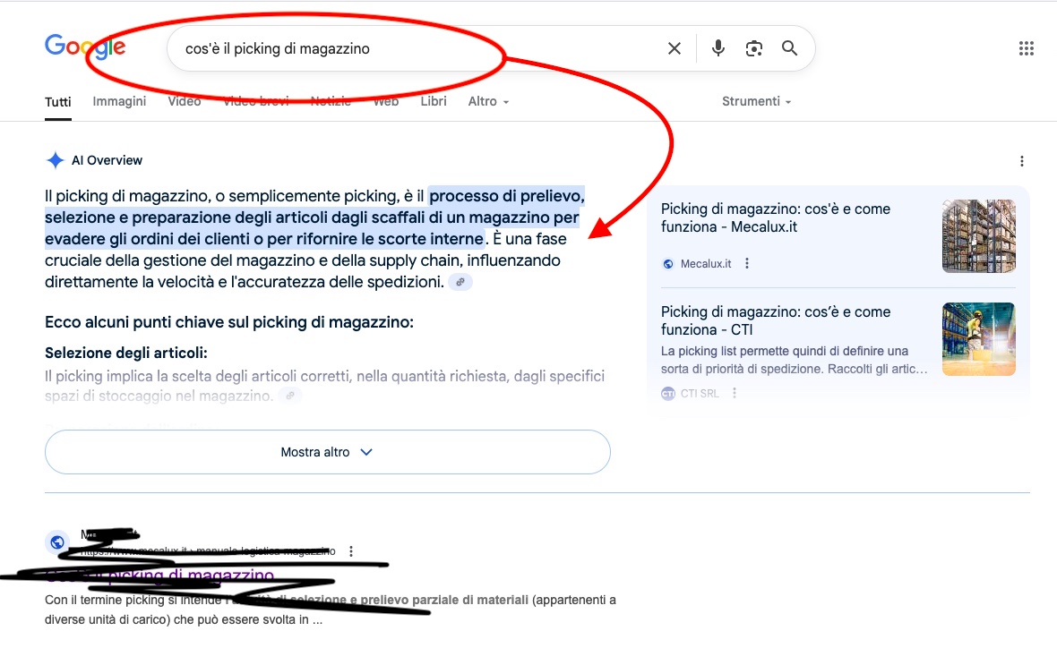1057x648 pixels.
Task: Open AI Overview three-dot options menu
Action: (x=1022, y=161)
